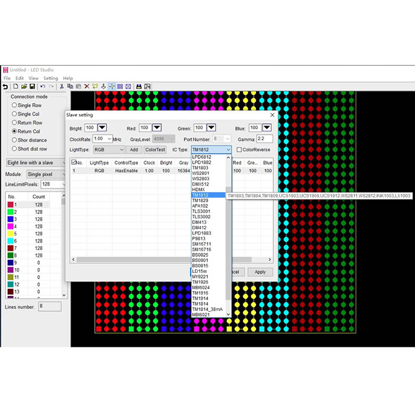Close the Slave setting dialog

[272, 115]
